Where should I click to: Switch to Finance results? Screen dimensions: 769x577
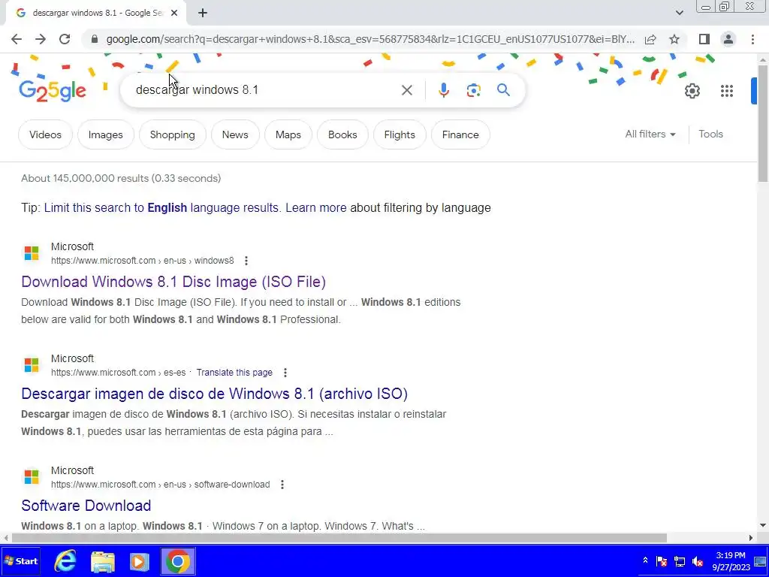[x=460, y=134]
